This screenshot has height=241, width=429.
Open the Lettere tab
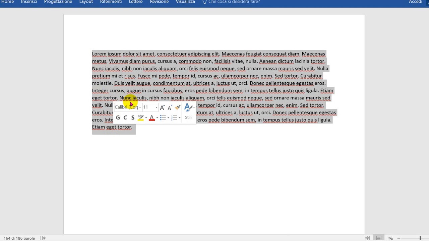point(136,2)
